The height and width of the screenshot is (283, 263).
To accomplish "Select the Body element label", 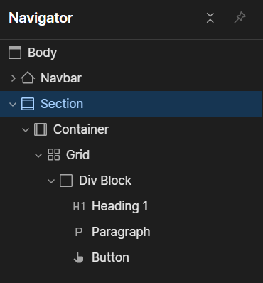I will 42,53.
